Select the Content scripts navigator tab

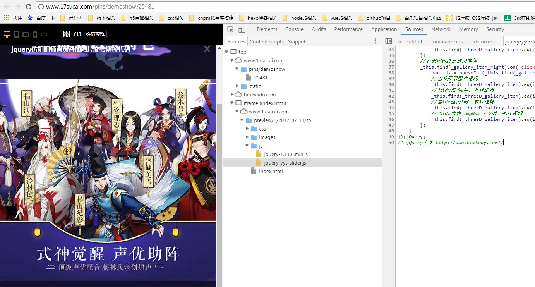[267, 41]
